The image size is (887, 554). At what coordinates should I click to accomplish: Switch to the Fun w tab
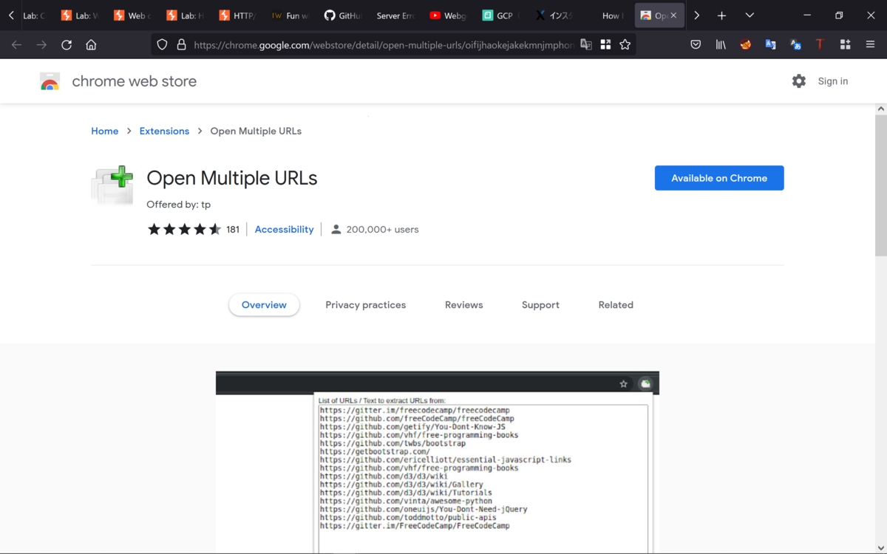(x=289, y=16)
